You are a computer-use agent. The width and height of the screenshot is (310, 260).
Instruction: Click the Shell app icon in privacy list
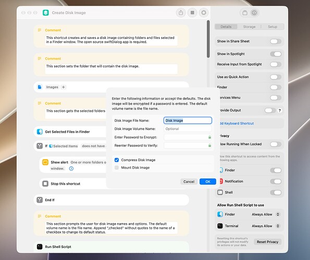[x=220, y=192]
